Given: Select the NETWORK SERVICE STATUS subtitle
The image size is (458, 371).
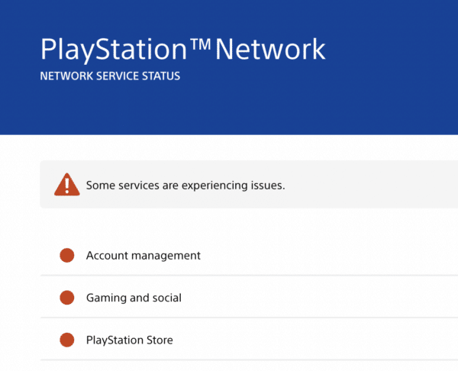Looking at the screenshot, I should (110, 77).
